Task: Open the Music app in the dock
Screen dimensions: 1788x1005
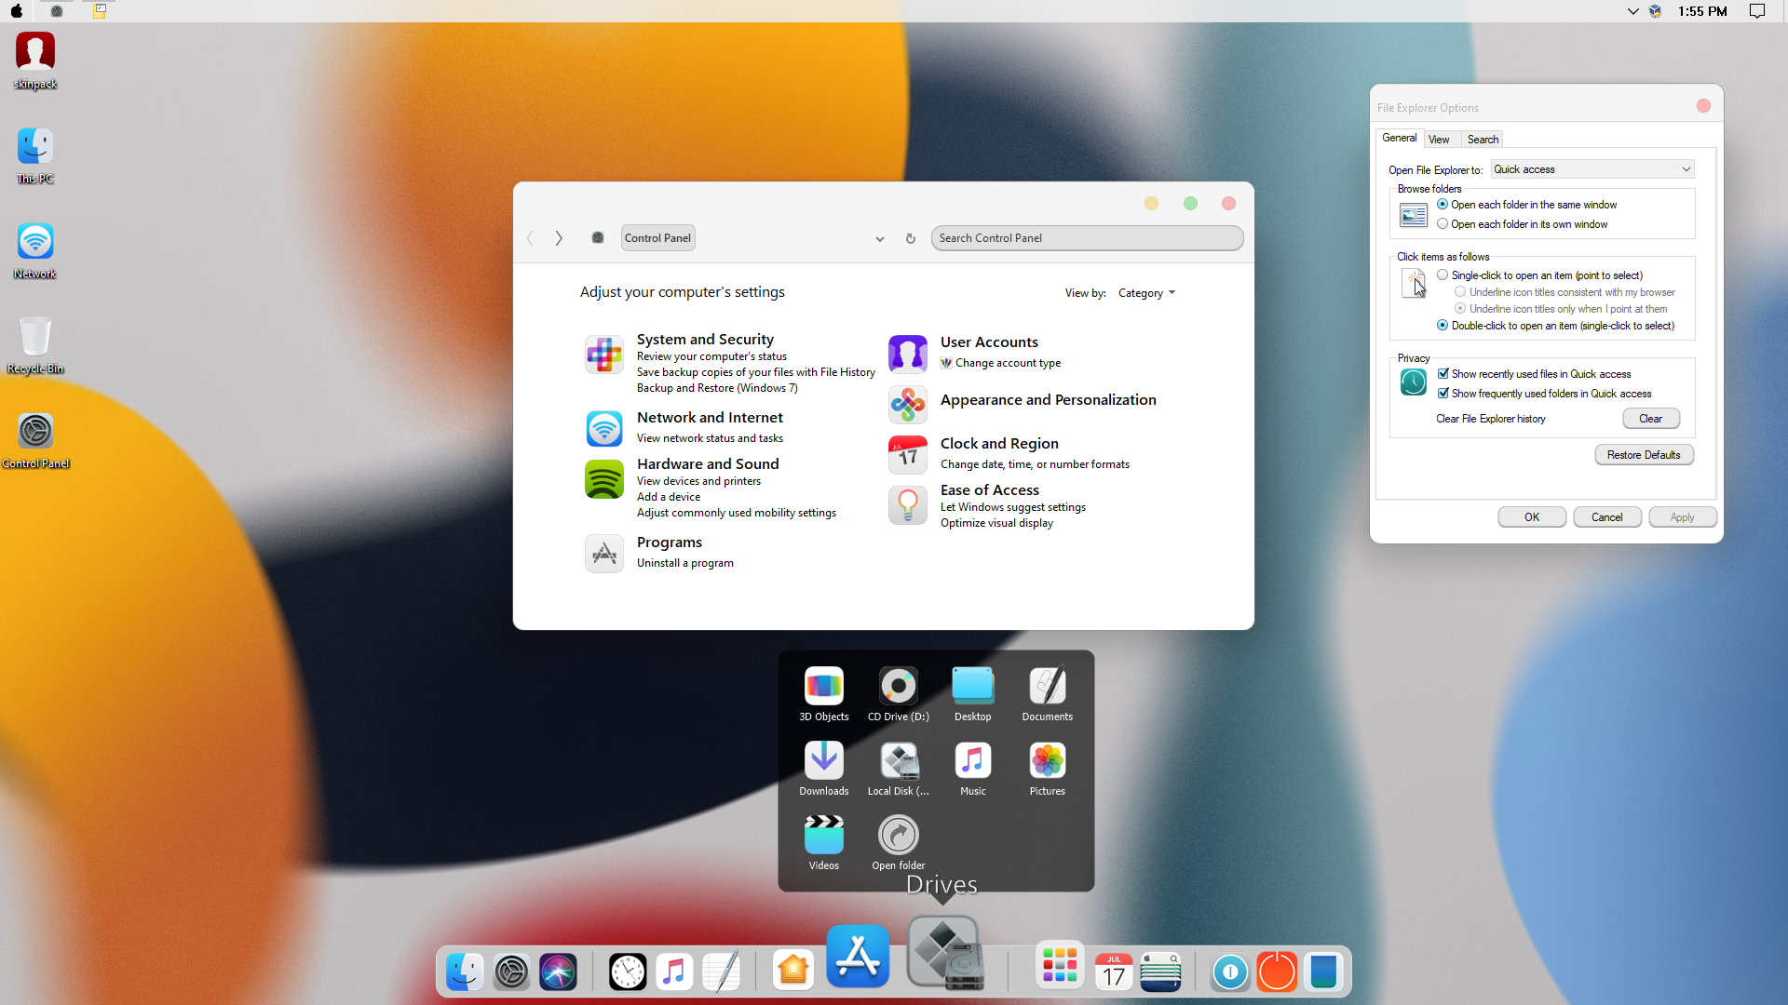Action: (674, 972)
